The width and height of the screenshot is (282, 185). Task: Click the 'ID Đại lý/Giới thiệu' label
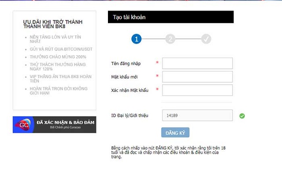click(x=130, y=116)
